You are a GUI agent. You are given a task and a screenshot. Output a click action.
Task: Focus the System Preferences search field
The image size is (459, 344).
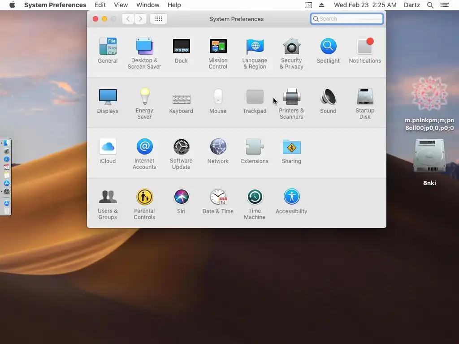[347, 19]
